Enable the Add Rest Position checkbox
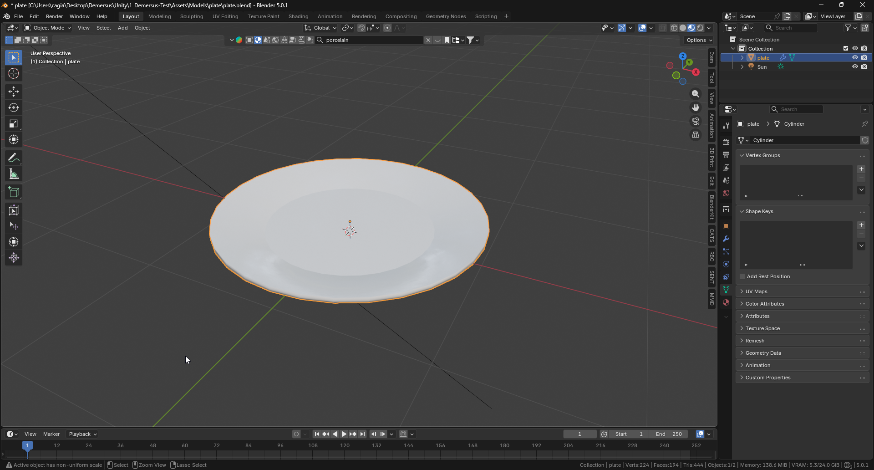The width and height of the screenshot is (874, 470). [x=742, y=276]
